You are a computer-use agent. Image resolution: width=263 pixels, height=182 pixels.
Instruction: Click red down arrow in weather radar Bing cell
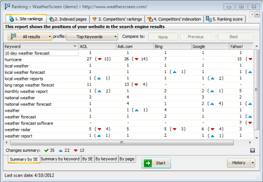tap(174, 129)
